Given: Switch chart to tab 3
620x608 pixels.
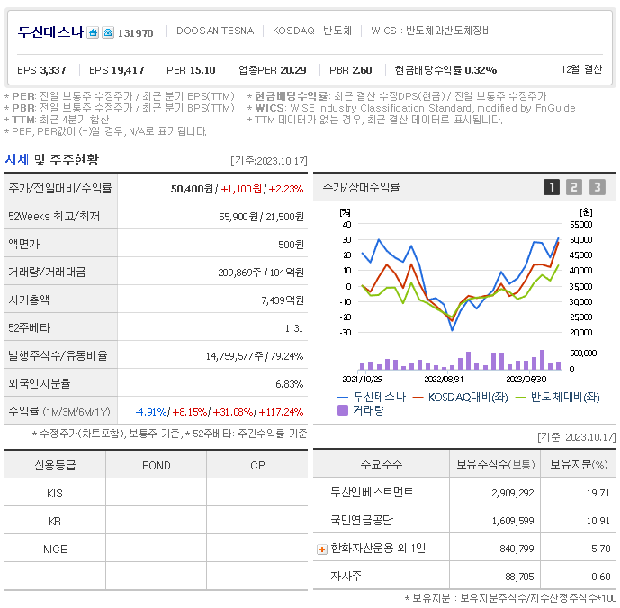Looking at the screenshot, I should point(598,187).
